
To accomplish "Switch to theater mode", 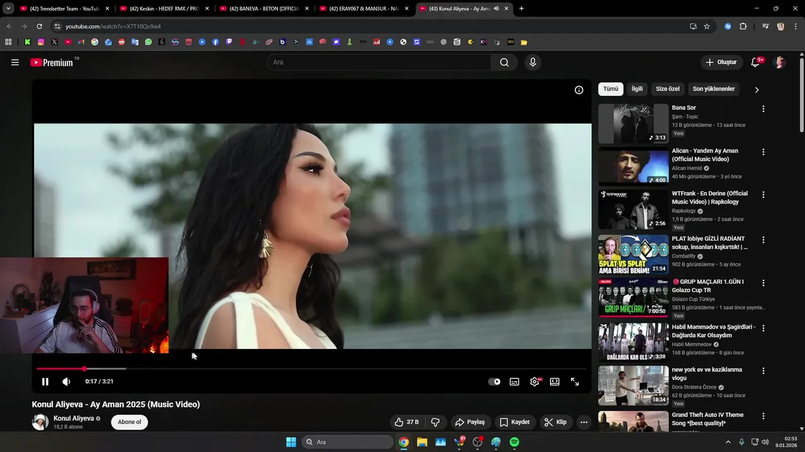I will (x=555, y=382).
